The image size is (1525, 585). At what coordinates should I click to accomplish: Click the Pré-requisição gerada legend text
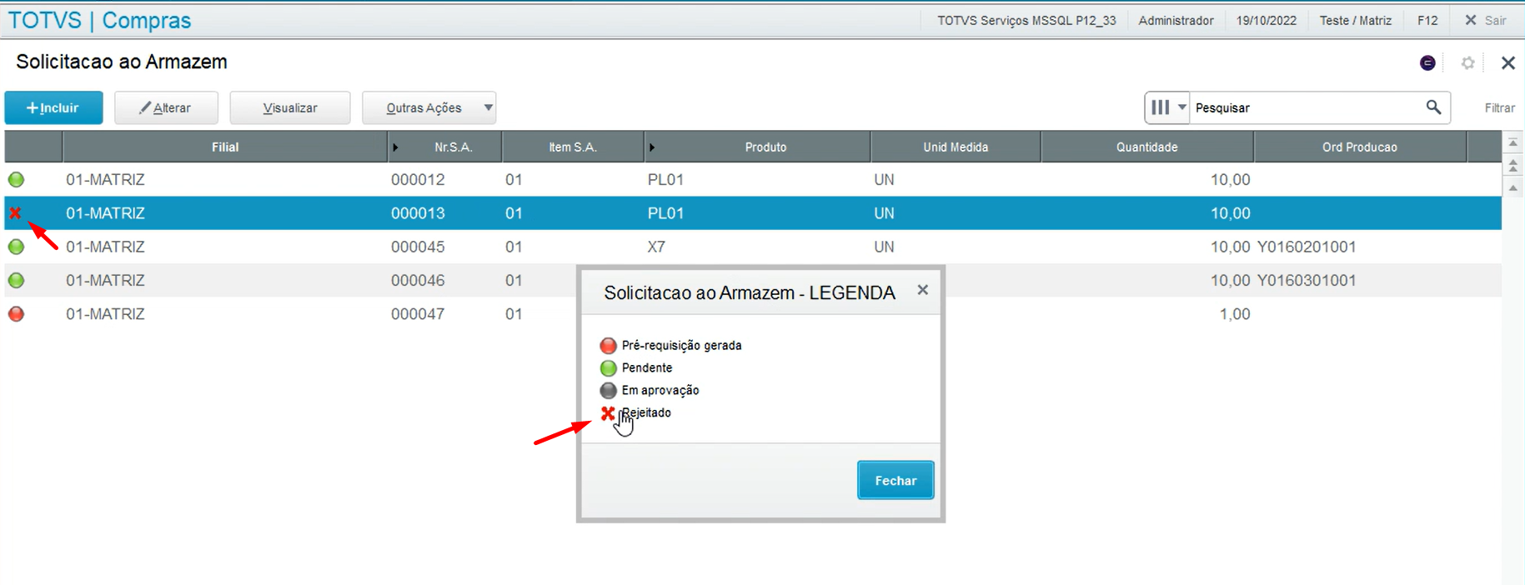click(x=681, y=345)
